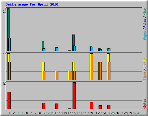
Task: Click the '3' middle-chart axis value
Action: point(4,53)
